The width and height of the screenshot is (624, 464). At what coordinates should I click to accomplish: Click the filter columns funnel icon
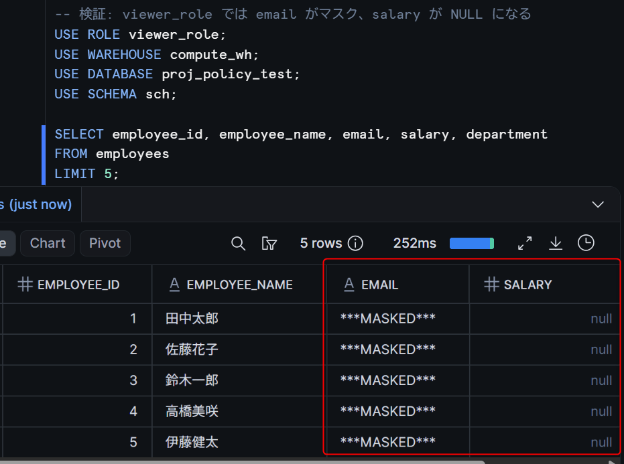pyautogui.click(x=269, y=243)
